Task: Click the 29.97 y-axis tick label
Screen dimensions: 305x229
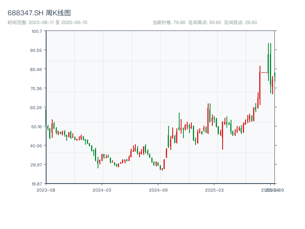Action: [37, 164]
